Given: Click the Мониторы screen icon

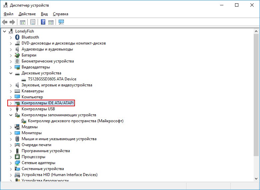Looking at the screenshot, I should tap(17, 133).
